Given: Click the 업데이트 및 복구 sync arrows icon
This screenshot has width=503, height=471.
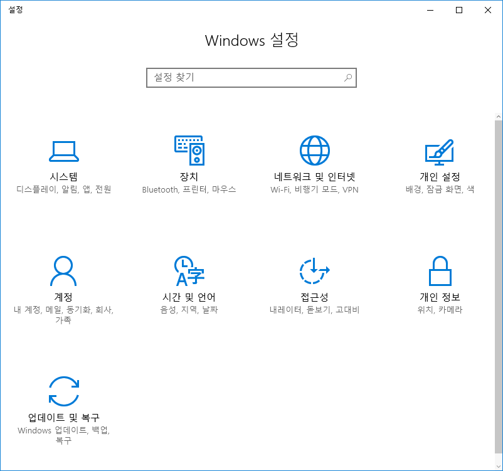Looking at the screenshot, I should click(64, 391).
